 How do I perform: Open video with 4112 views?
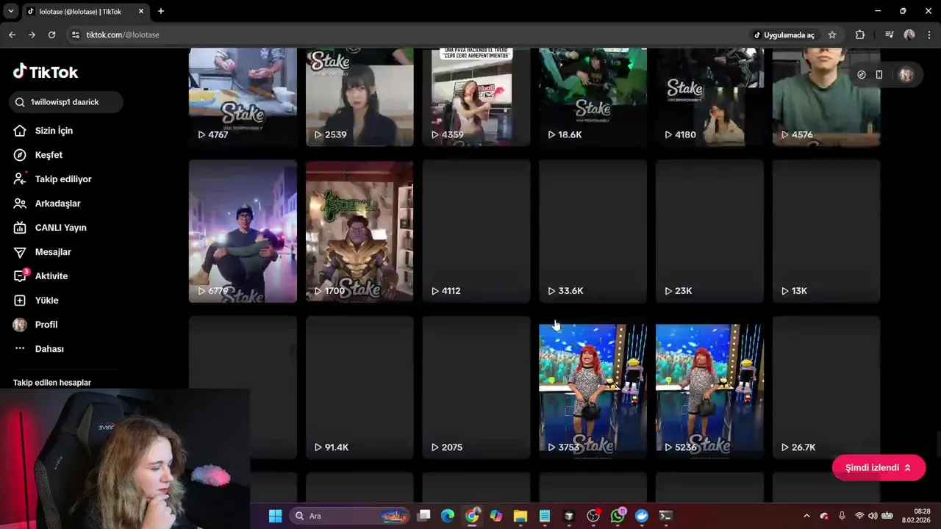(x=476, y=231)
